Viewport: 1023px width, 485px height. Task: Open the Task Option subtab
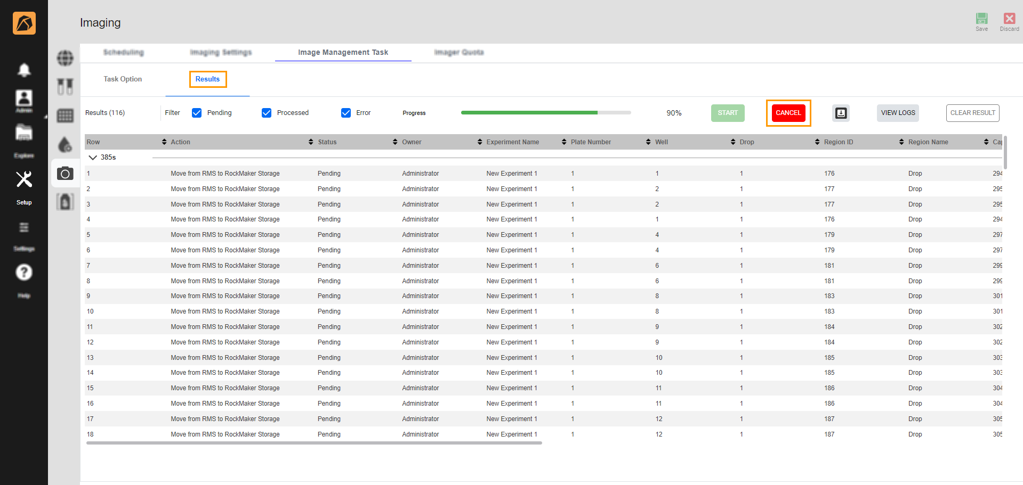pyautogui.click(x=123, y=79)
